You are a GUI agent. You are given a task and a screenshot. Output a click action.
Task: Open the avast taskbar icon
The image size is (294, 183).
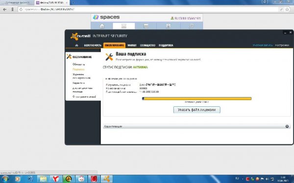(107, 179)
